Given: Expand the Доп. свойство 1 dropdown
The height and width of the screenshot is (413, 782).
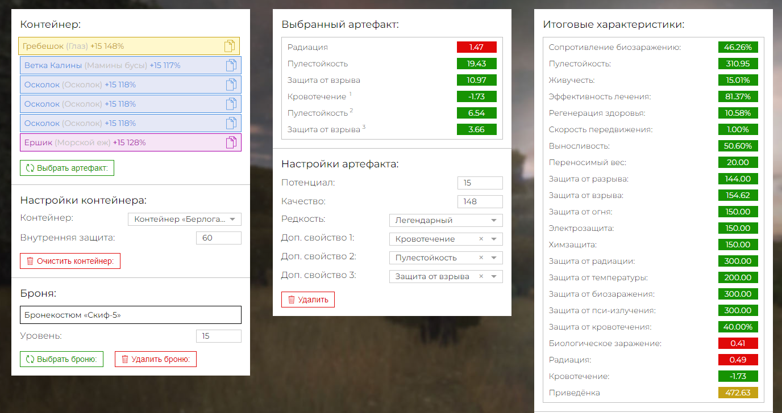Looking at the screenshot, I should (493, 239).
